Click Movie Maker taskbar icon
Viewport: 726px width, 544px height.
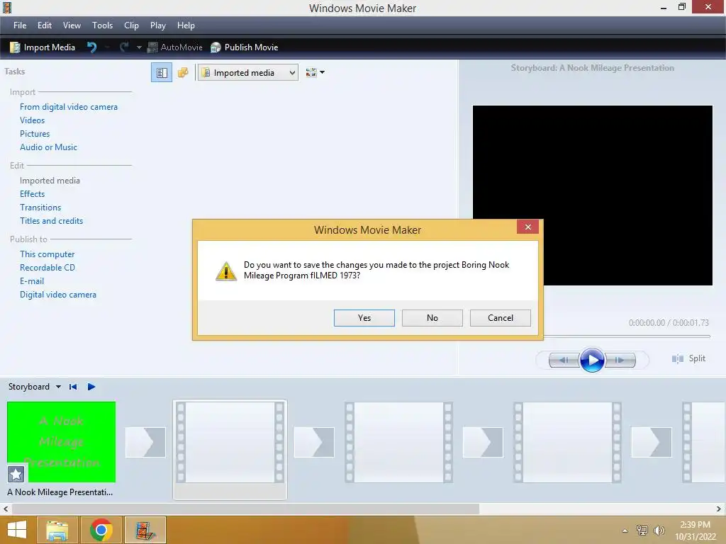click(145, 530)
